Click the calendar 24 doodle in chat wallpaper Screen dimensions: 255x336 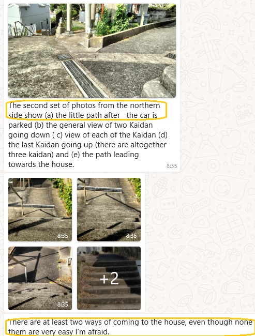(x=243, y=114)
